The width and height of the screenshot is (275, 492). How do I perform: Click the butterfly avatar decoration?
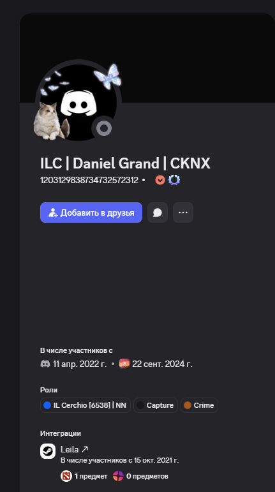[x=108, y=77]
